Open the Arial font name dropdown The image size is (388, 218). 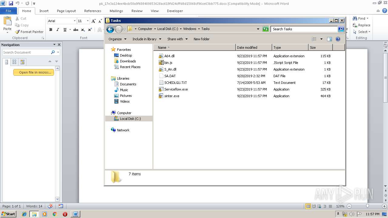(75, 21)
